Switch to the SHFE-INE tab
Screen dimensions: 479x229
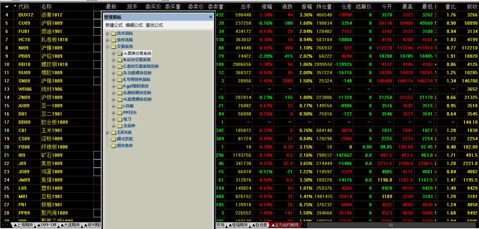click(x=47, y=225)
